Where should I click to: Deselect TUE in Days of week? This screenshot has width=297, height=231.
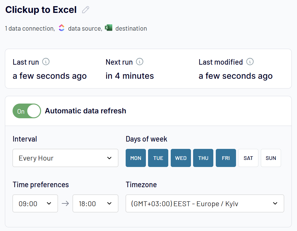pos(158,158)
